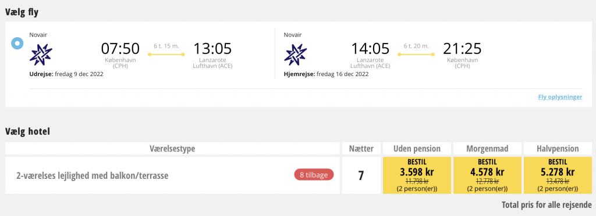Screen dimensions: 596x216
Task: Click the outbound 6 t. 15 m. duration line
Action: pos(166,54)
